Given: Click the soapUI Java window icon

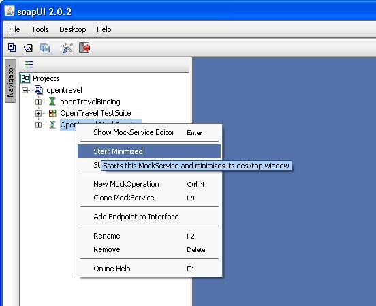Looking at the screenshot, I should click(10, 11).
